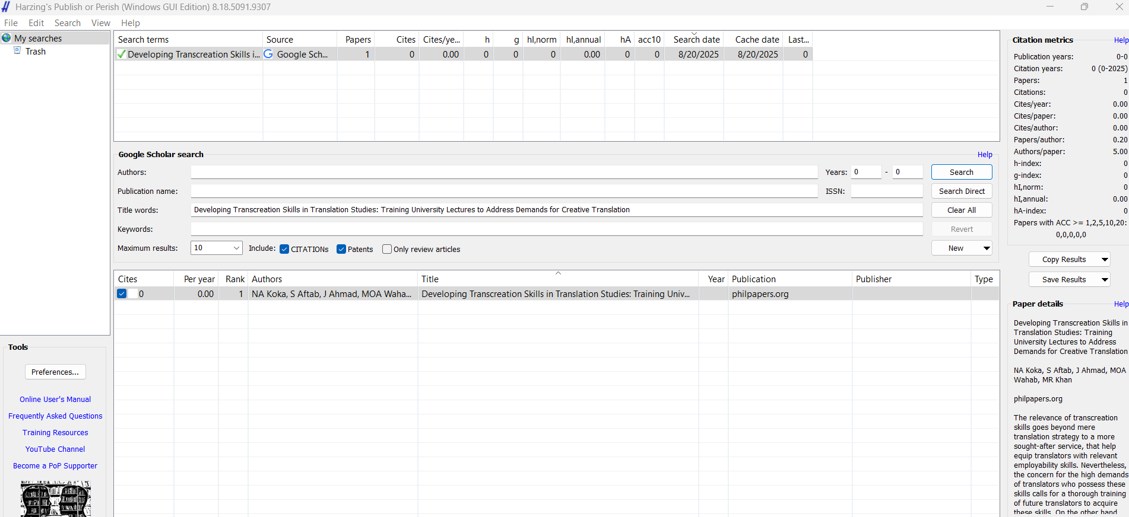The width and height of the screenshot is (1129, 517).
Task: Open Frequently Asked Questions link
Action: (x=55, y=416)
